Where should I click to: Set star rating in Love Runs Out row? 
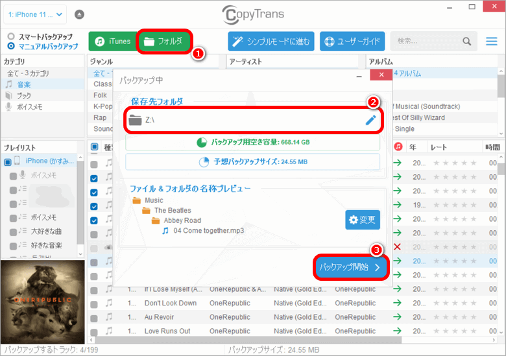click(455, 331)
